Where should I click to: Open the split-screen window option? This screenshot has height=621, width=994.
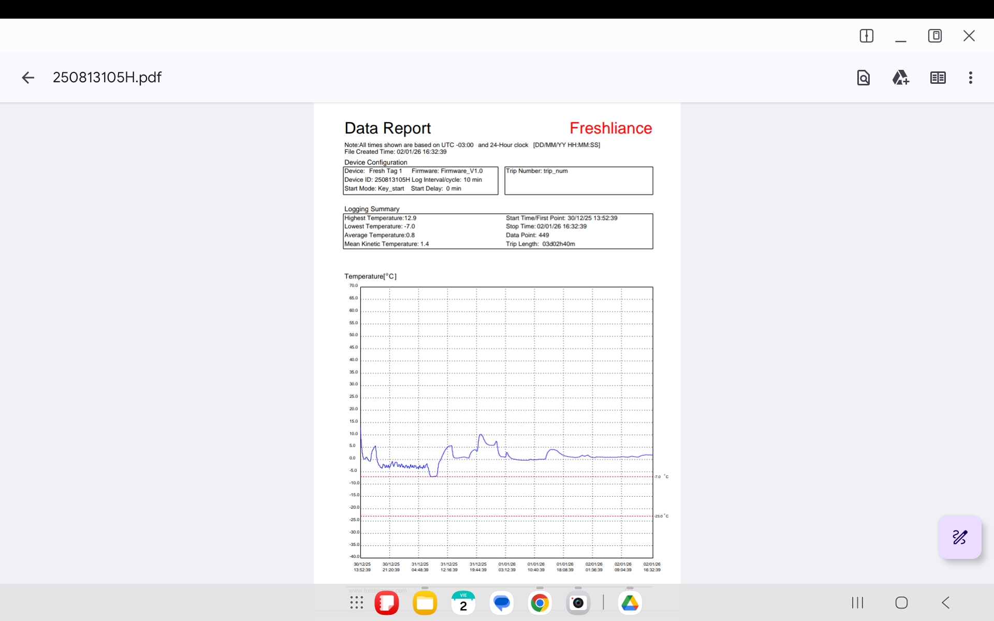click(866, 36)
